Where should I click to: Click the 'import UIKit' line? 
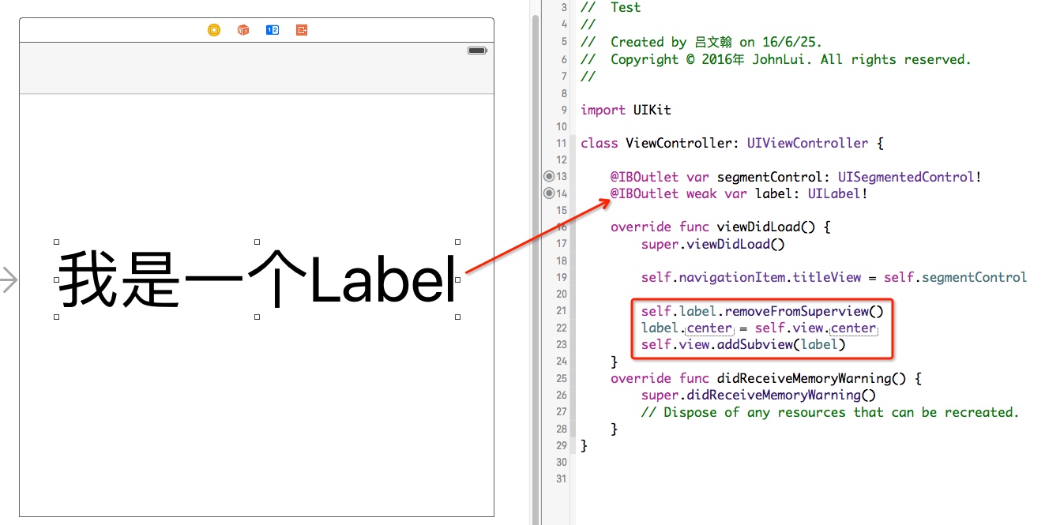[x=626, y=110]
